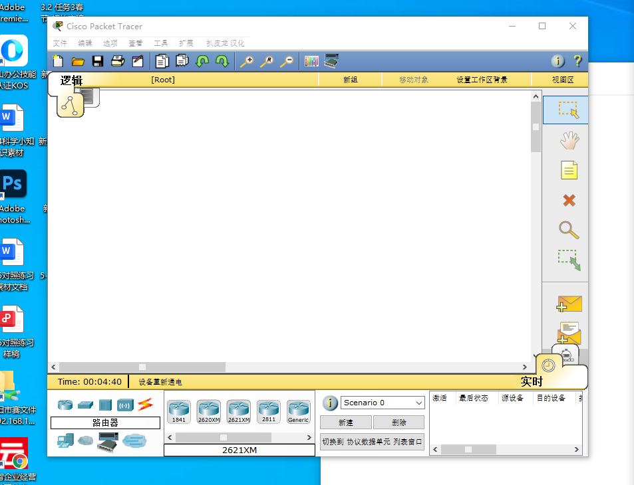
Task: Open the 文件 menu
Action: (60, 43)
